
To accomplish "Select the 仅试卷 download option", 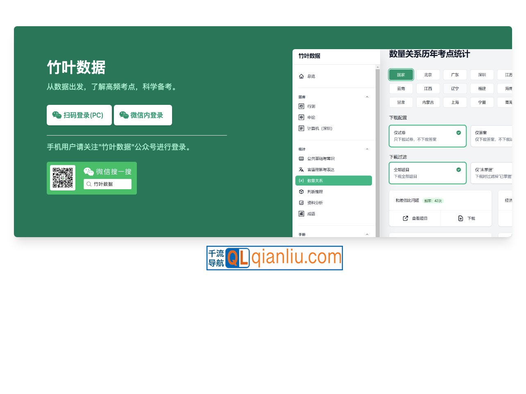I will coord(428,136).
